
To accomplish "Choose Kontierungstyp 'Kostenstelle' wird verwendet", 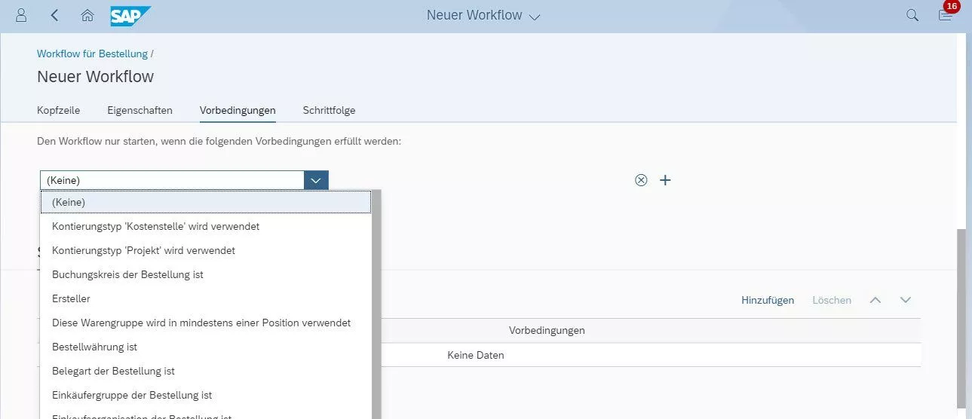I will point(206,226).
